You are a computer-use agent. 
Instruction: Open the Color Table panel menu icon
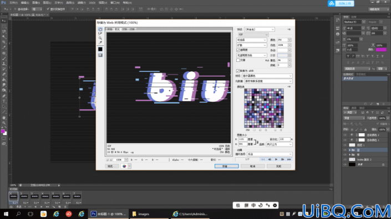pyautogui.click(x=289, y=87)
